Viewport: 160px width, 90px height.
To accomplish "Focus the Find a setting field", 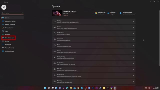I will pyautogui.click(x=12, y=13).
